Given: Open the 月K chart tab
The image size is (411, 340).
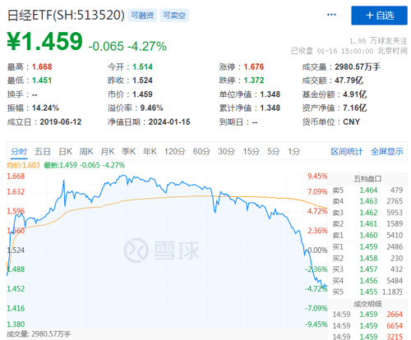Looking at the screenshot, I should (x=108, y=151).
